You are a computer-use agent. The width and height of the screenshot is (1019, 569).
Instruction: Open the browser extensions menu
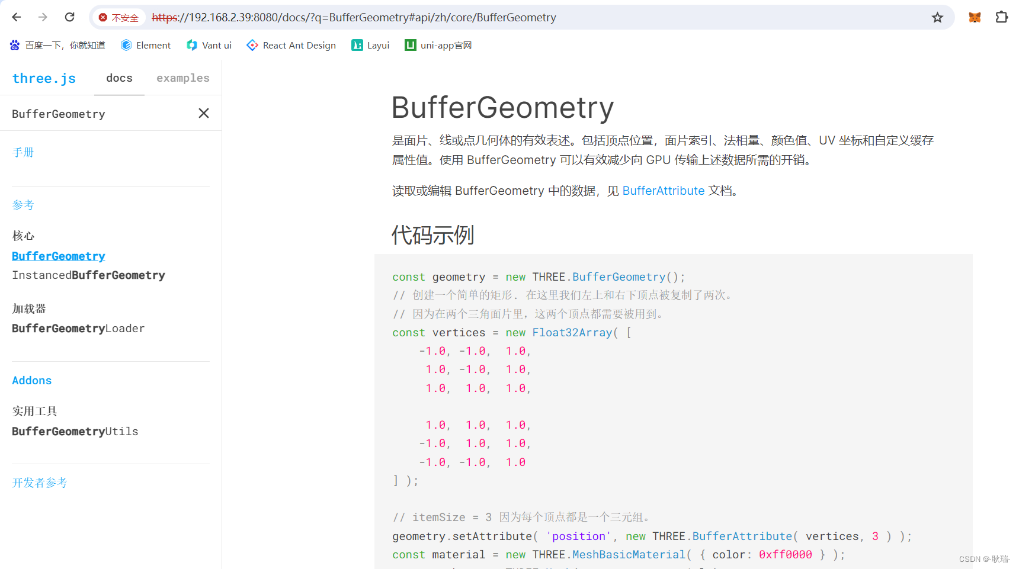[x=1002, y=17]
